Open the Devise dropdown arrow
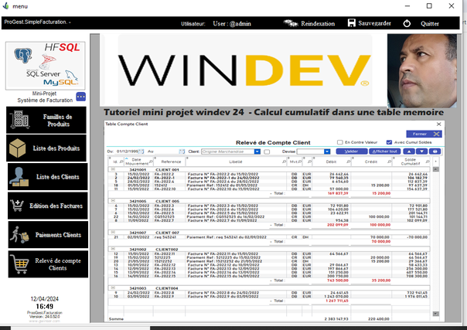Viewport: 467px width, 330px height. click(x=327, y=151)
